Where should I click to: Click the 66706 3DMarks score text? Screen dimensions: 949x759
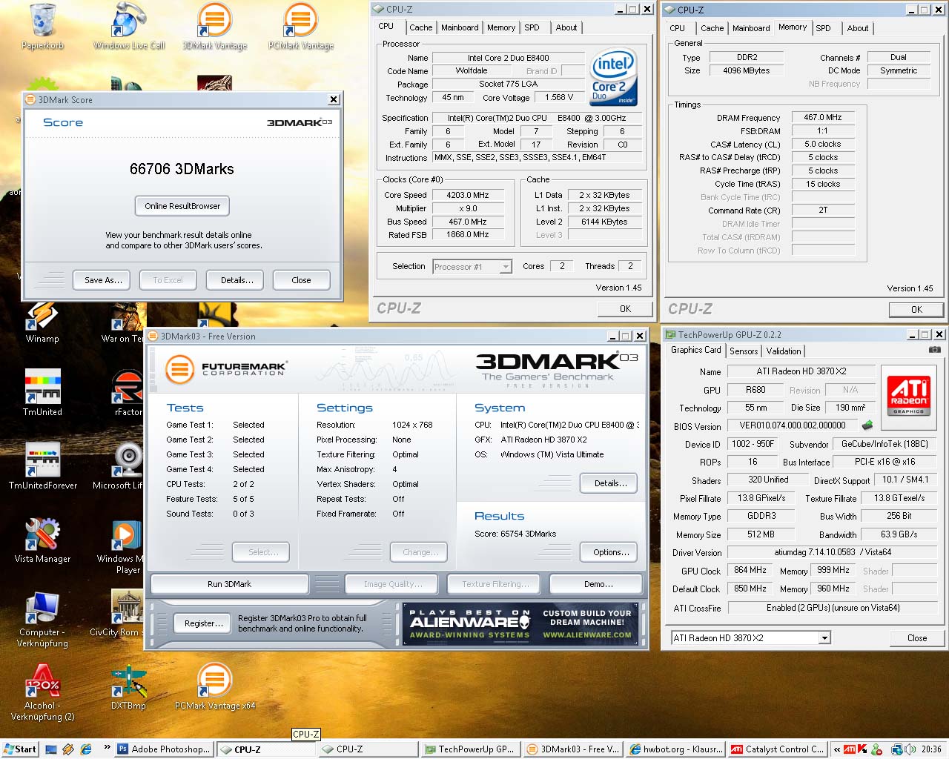[x=182, y=169]
